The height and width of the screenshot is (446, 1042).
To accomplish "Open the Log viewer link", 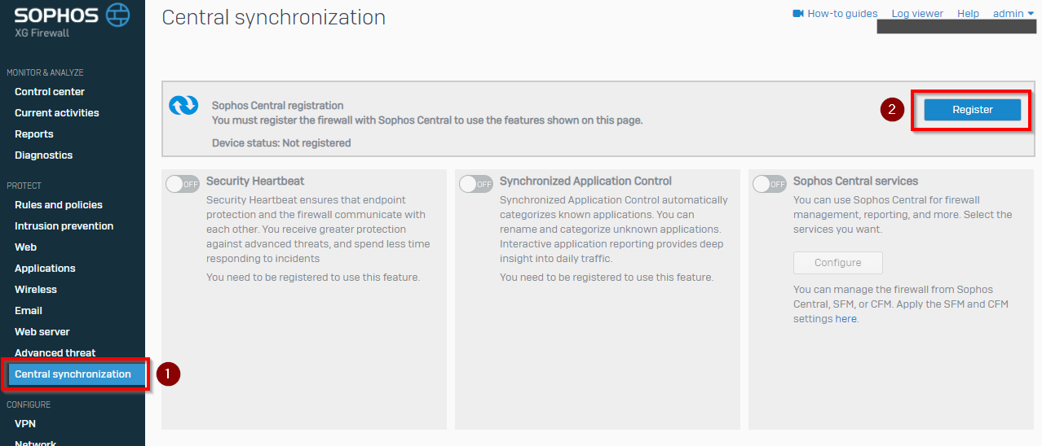I will point(917,14).
